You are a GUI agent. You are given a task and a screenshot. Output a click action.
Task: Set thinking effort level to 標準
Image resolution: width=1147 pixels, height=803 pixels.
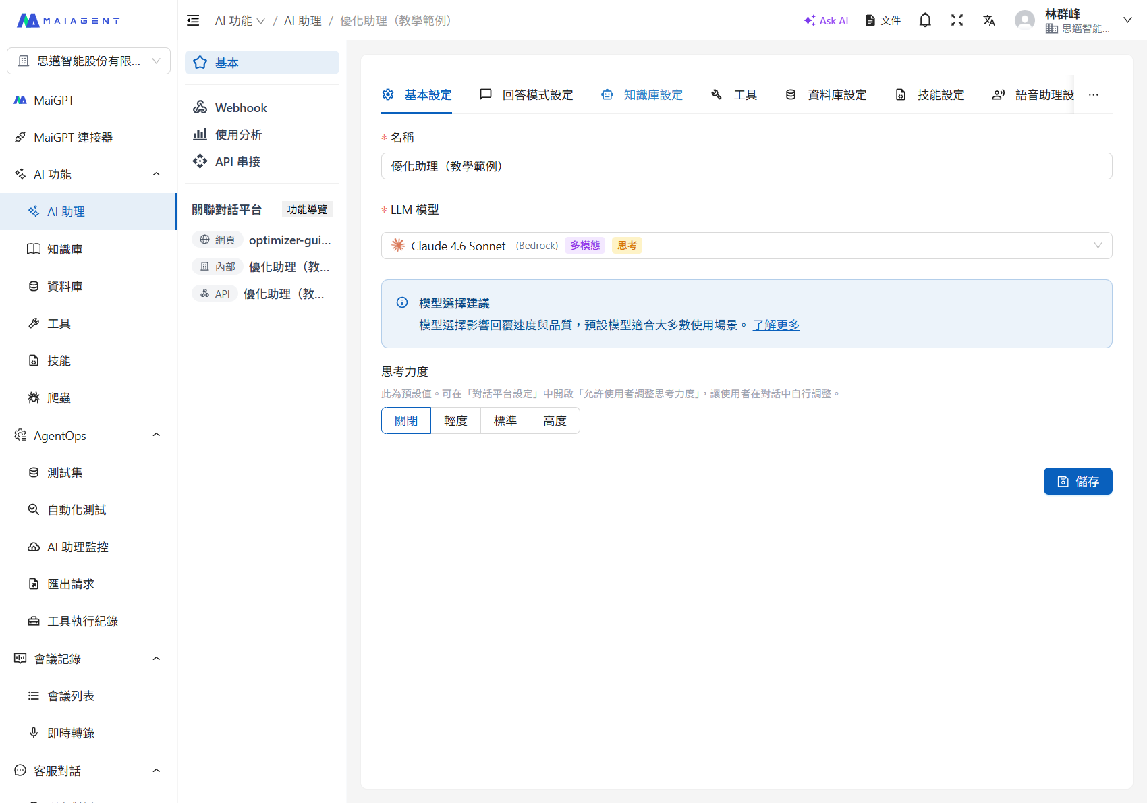coord(505,420)
